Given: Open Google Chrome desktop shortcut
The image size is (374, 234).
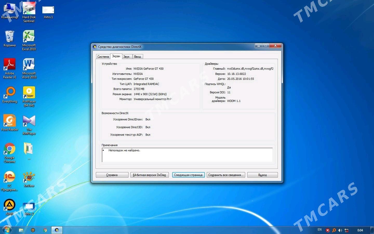Looking at the screenshot, I should [10, 153].
